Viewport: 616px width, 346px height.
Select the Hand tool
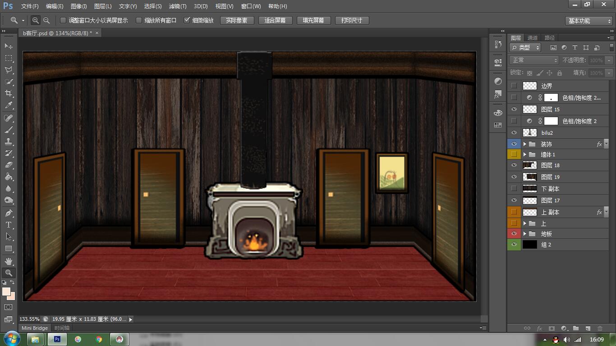pyautogui.click(x=9, y=261)
